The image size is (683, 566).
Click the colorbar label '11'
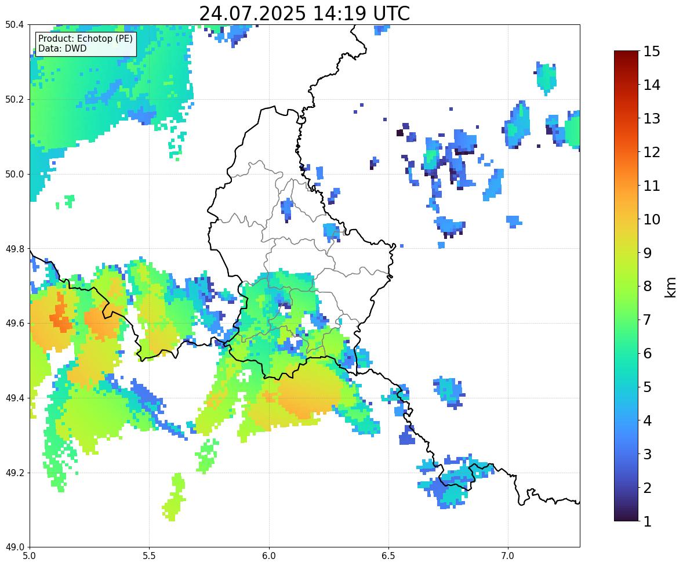[x=652, y=186]
